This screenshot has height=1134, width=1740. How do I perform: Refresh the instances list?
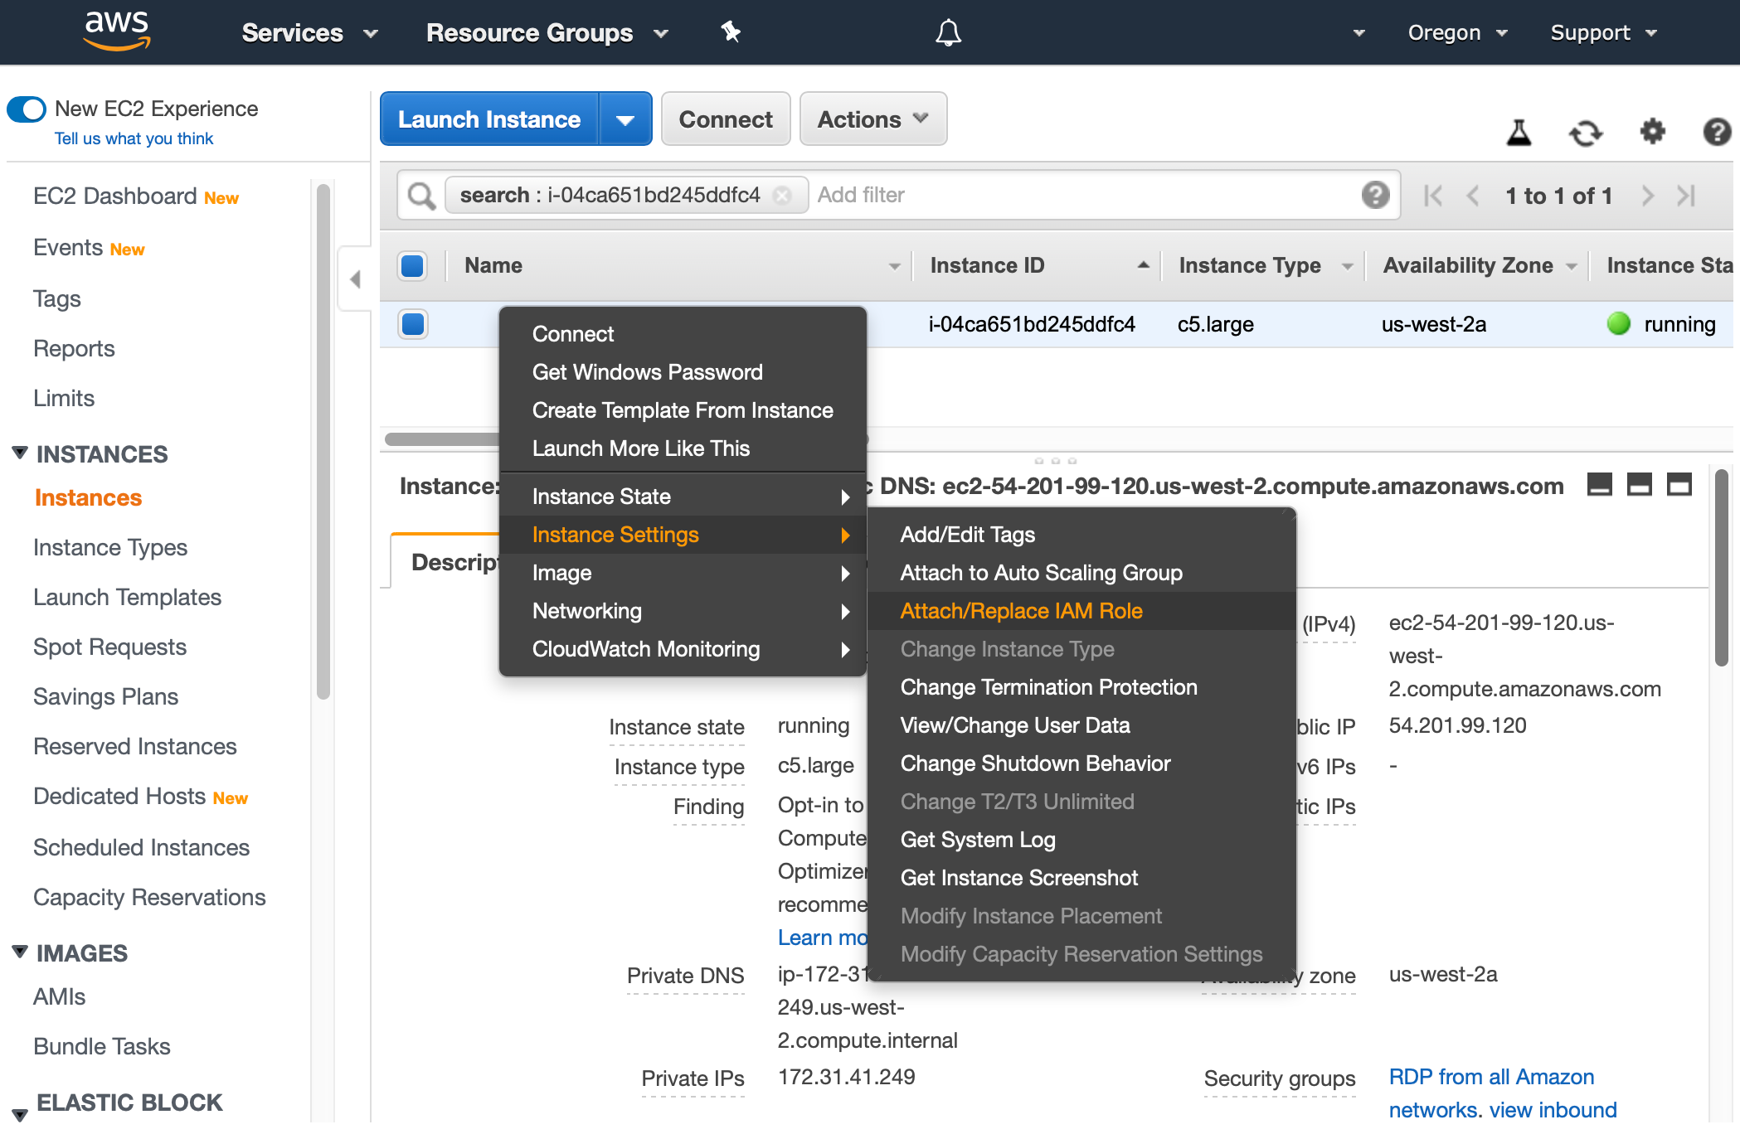(x=1587, y=132)
